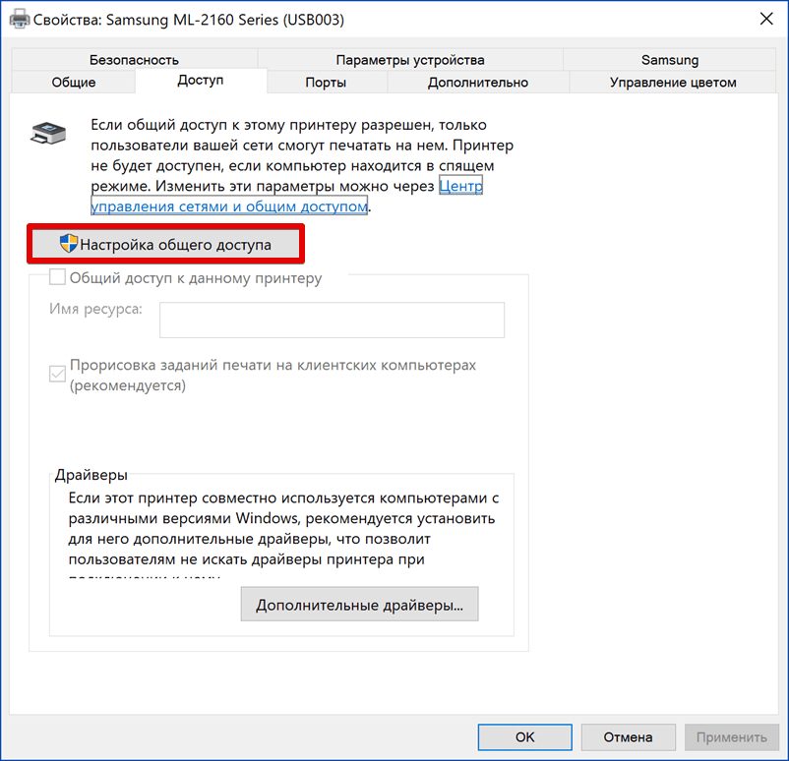
Task: Switch to the Samsung tab
Action: point(670,60)
